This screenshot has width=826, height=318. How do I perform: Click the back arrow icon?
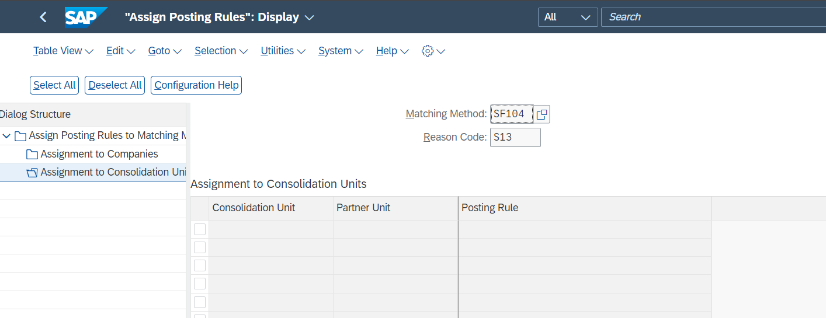coord(43,18)
